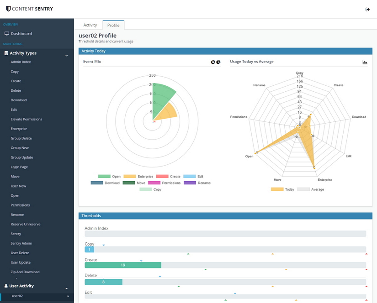Open the Elevate Permissions activity type
377x303 pixels.
(x=26, y=119)
